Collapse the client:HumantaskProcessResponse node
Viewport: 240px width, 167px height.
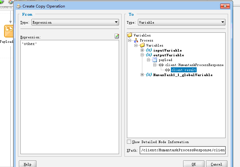155,65
